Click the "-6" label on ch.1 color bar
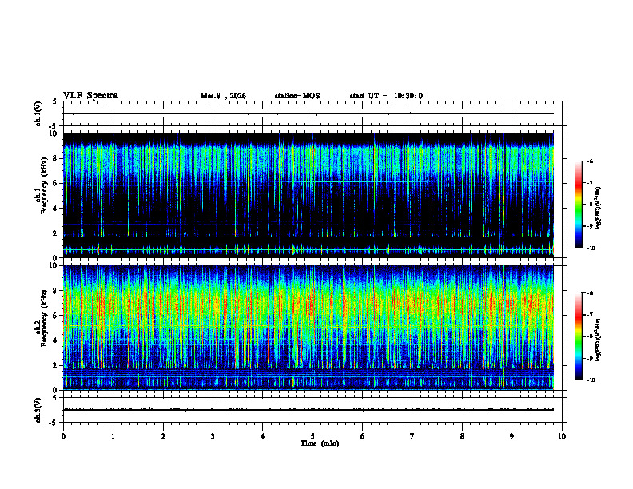633x489 pixels. point(589,161)
